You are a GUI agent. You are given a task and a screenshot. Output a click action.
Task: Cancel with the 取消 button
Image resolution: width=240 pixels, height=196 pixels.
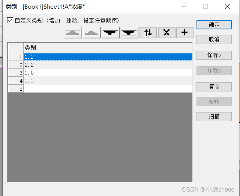[214, 40]
